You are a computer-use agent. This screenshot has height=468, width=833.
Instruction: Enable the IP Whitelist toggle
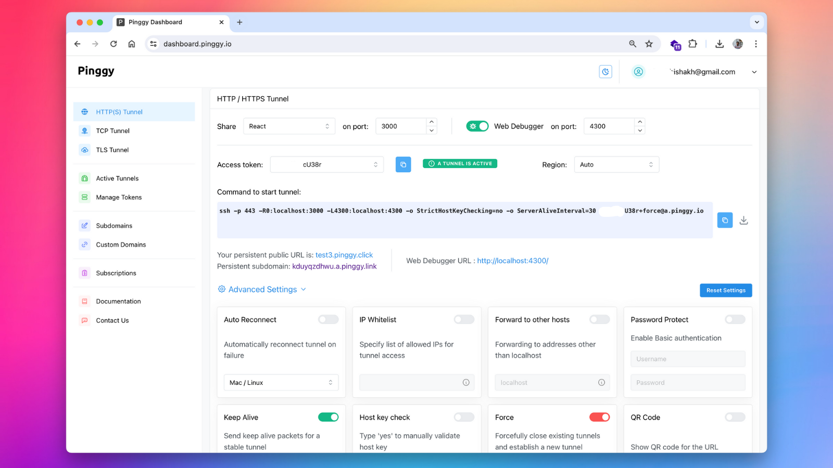pos(464,319)
